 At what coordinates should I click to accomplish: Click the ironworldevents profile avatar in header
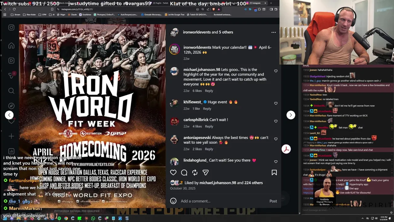click(175, 32)
